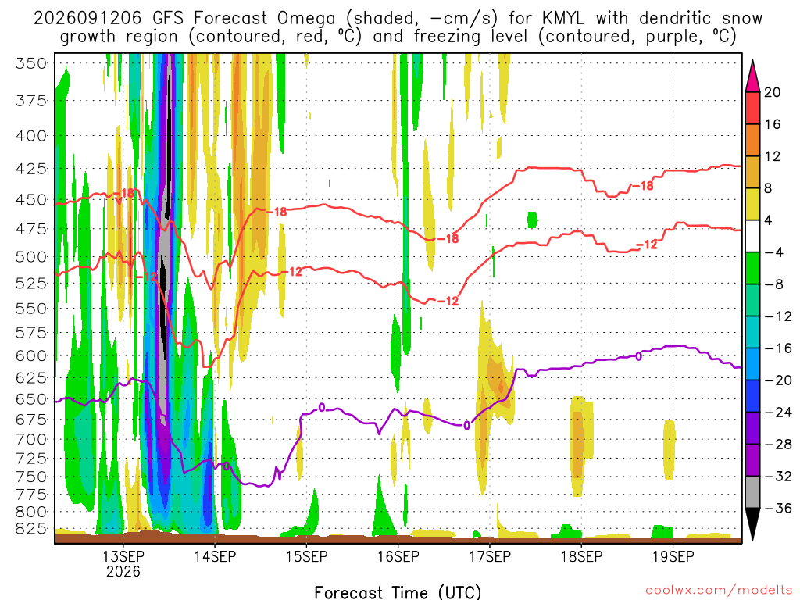The image size is (800, 600).
Task: Click the 17SEP time axis label
Action: click(490, 556)
